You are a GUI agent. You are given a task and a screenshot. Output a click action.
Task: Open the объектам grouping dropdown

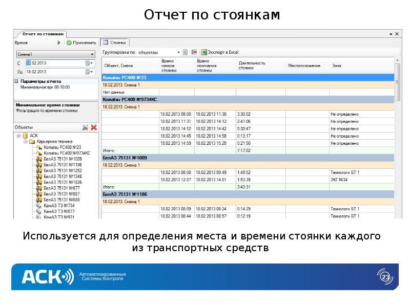(178, 51)
